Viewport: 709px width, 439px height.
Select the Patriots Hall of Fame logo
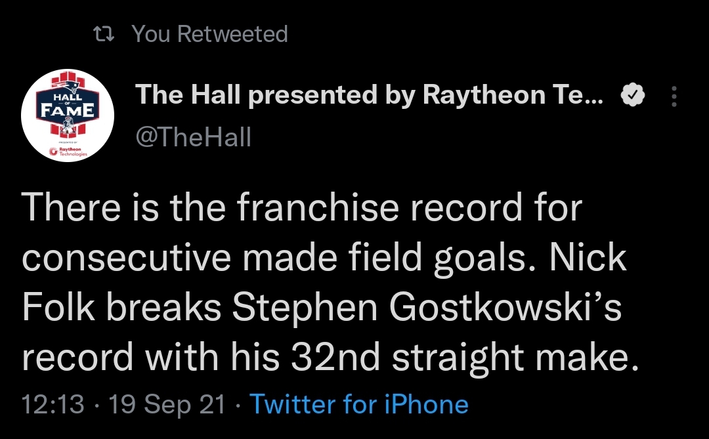pos(68,105)
